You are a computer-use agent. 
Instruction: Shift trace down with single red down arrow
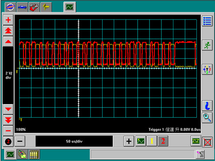coord(8,109)
